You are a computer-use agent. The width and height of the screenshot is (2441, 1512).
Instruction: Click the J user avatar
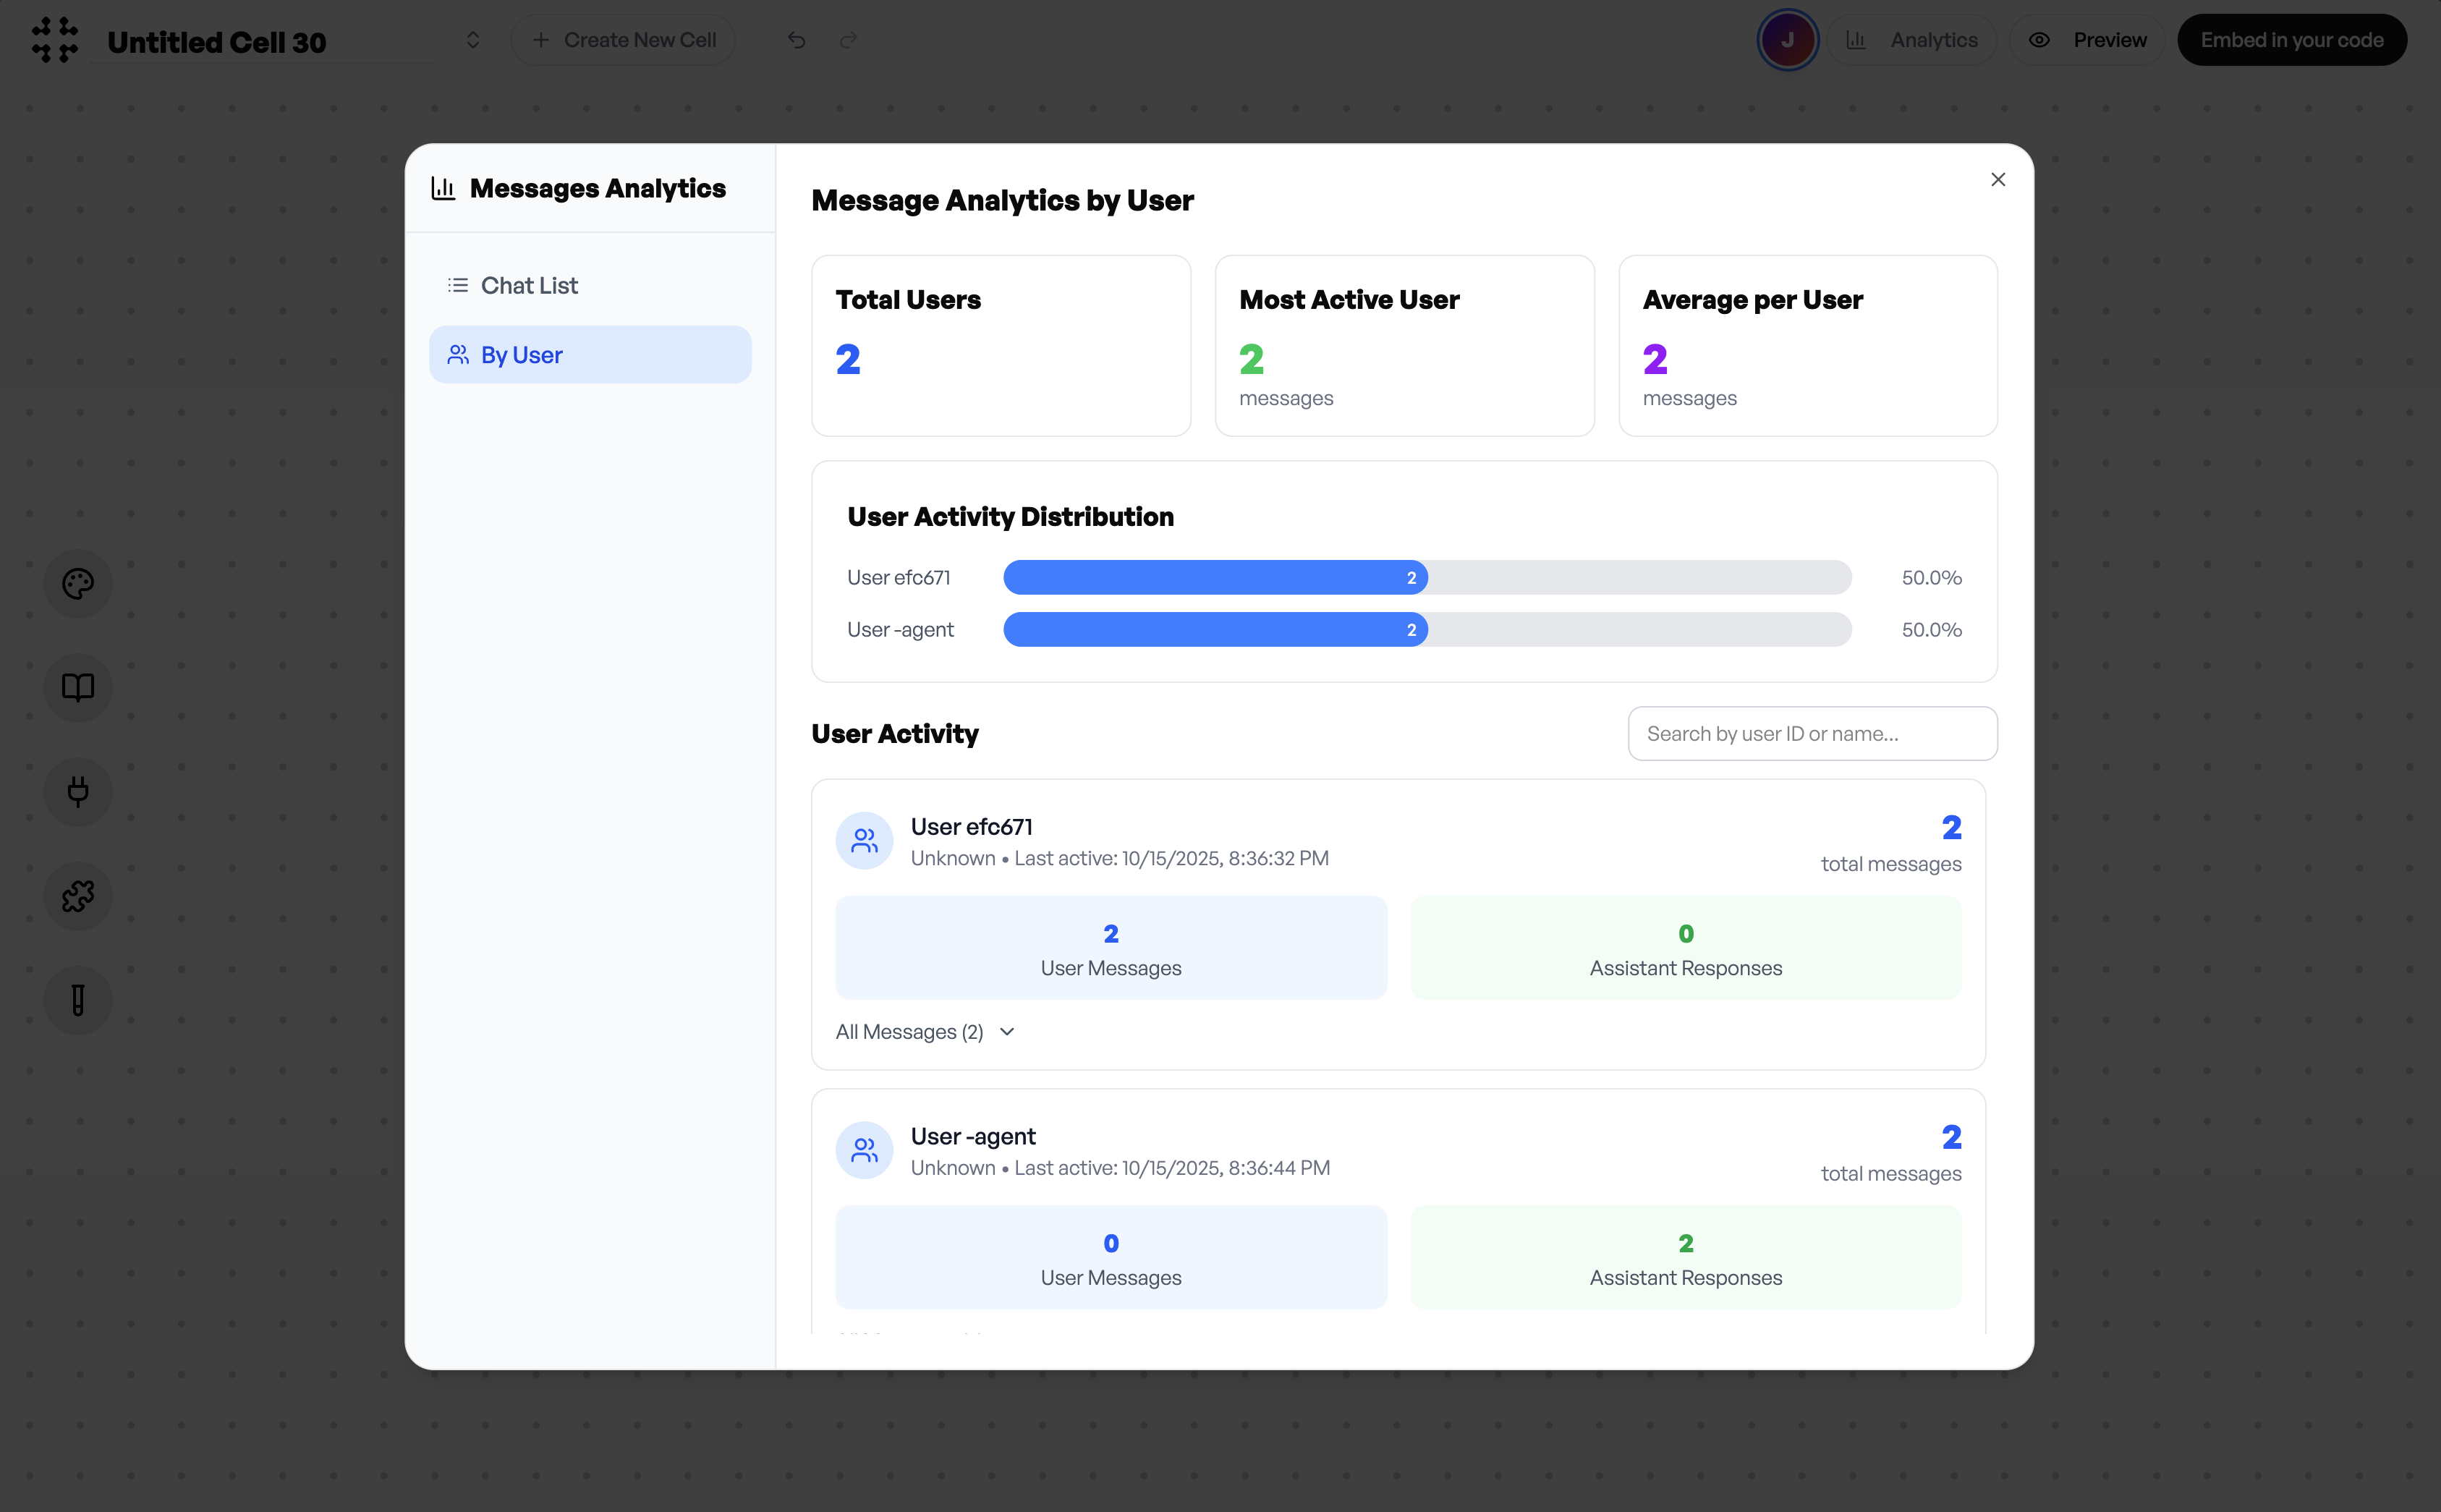click(x=1787, y=40)
